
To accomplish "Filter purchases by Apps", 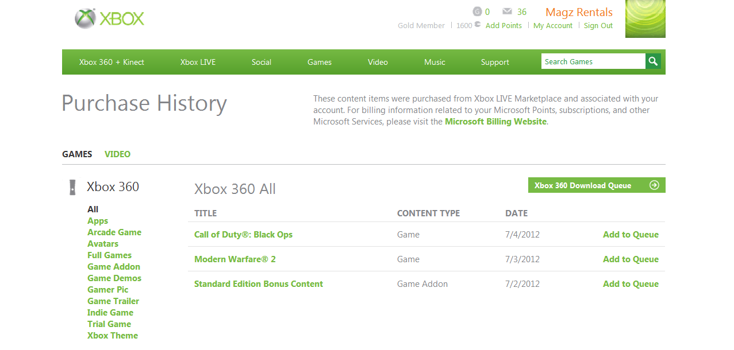I will (98, 220).
